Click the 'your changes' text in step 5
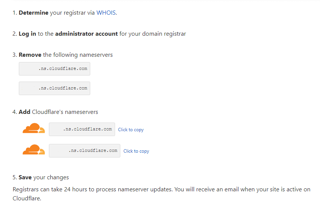The image size is (320, 212). pos(51,177)
